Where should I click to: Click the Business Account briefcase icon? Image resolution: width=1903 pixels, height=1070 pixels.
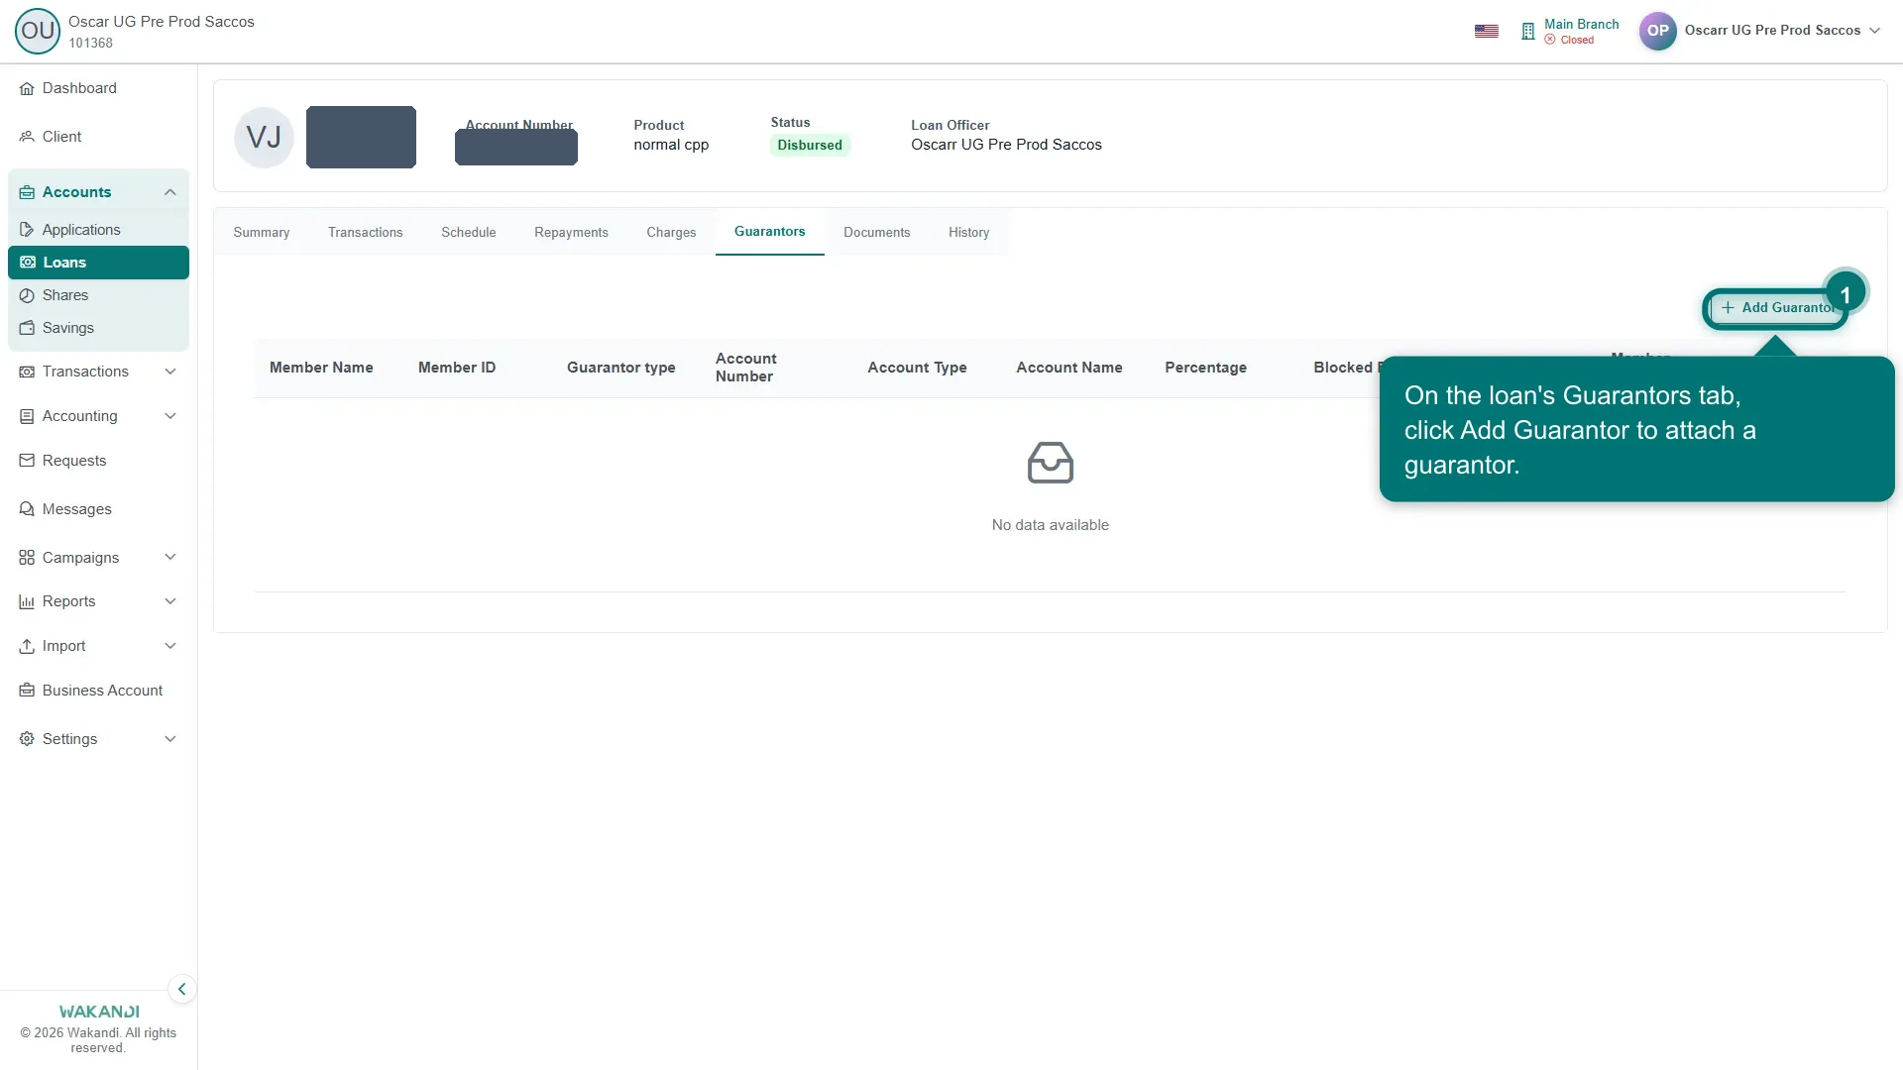(27, 691)
